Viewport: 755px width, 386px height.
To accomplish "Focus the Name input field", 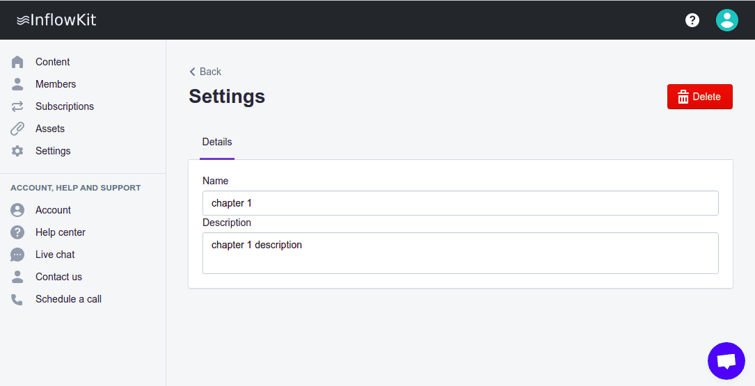I will (460, 203).
